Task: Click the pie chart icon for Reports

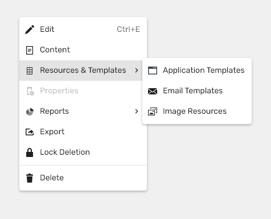Action: click(x=30, y=111)
